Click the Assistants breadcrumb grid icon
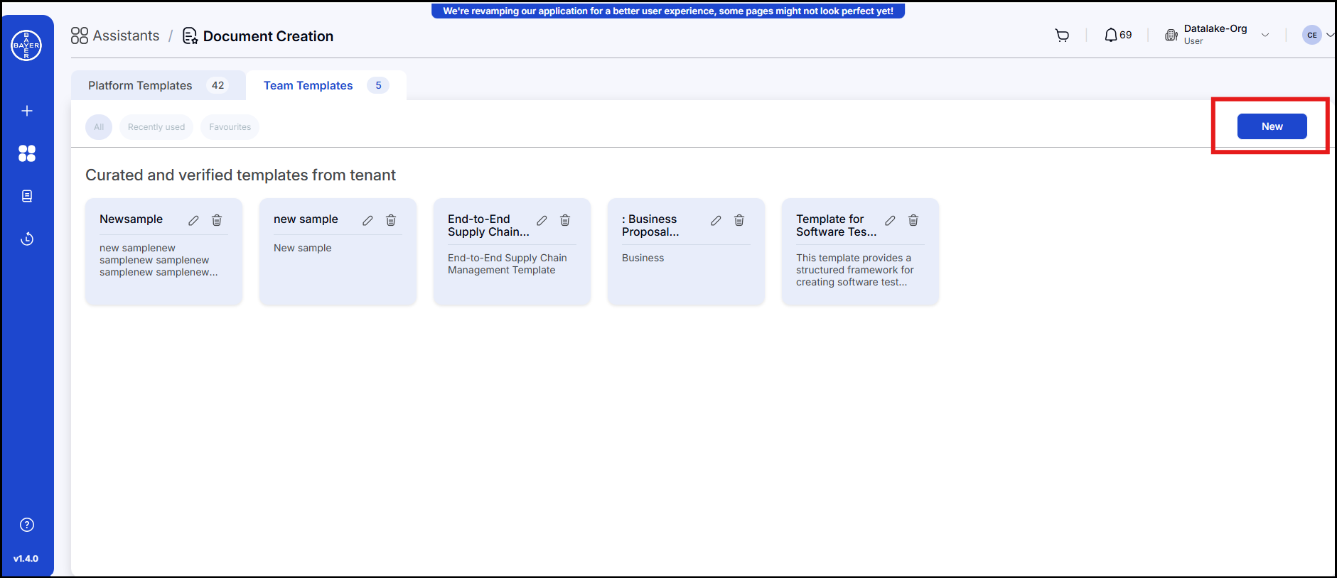1337x578 pixels. click(x=80, y=36)
